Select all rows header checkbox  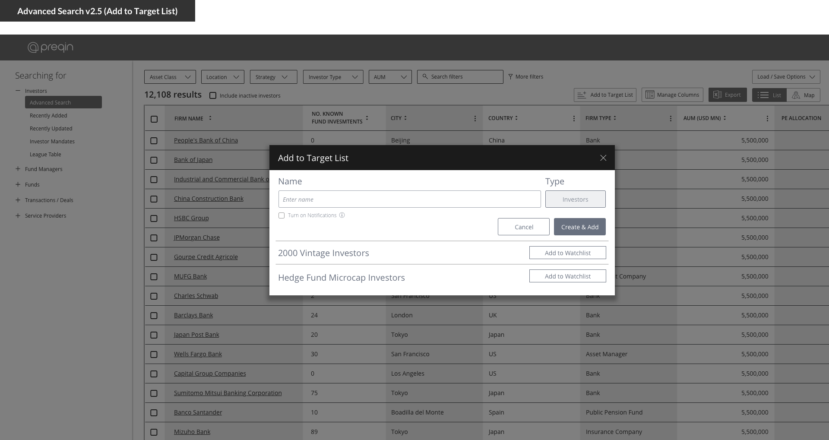(154, 119)
